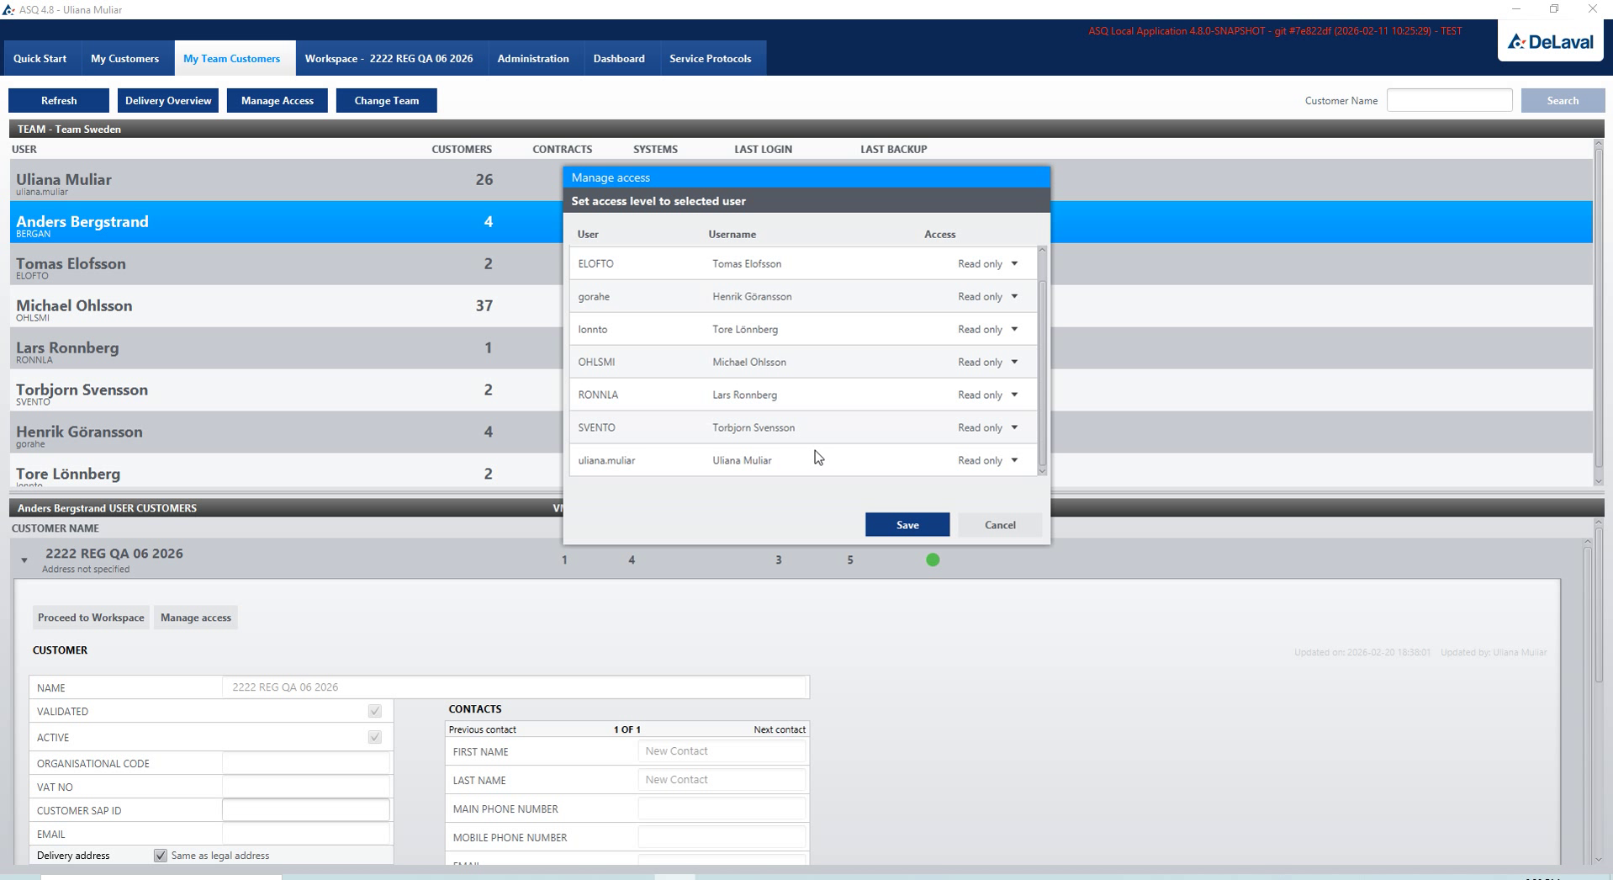Open access dropdown arrow for Lars Ronnberg
1613x880 pixels.
[1014, 395]
